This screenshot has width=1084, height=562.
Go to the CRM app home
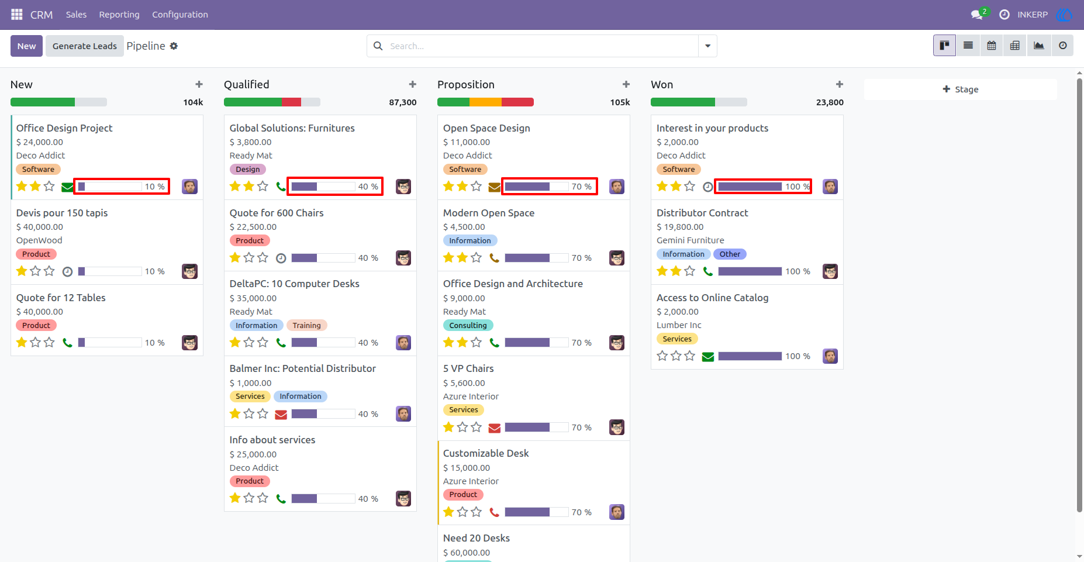42,15
